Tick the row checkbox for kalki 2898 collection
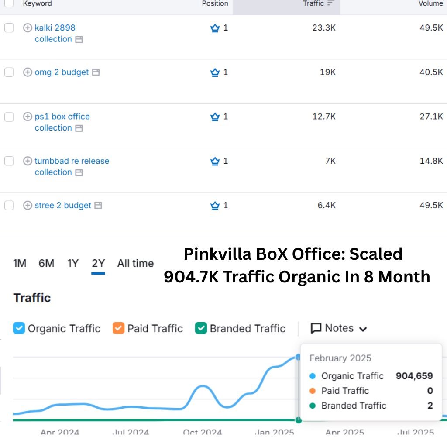The image size is (447, 447). [9, 28]
